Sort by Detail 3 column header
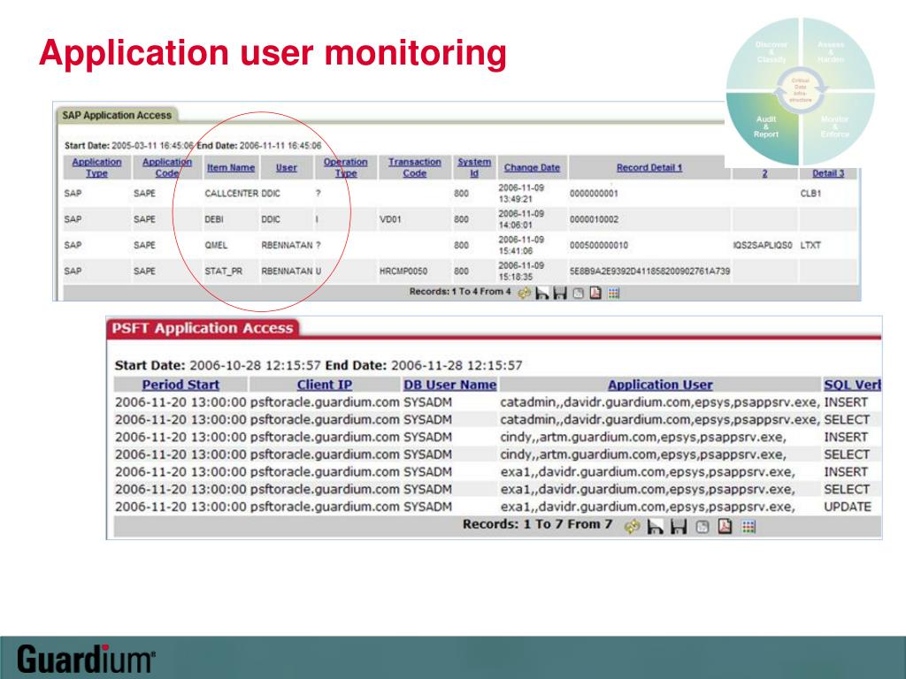Screen dimensions: 906x679 point(828,173)
